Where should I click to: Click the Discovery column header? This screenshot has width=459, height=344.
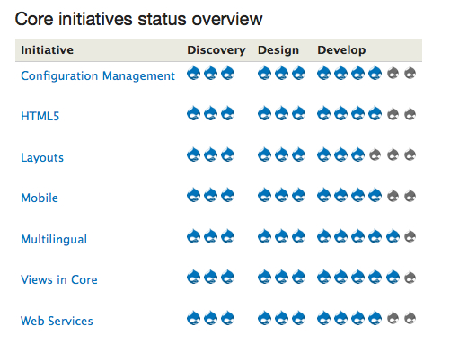click(216, 50)
